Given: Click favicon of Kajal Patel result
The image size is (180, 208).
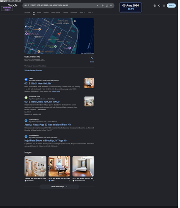Looking at the screenshot, I should [x=26, y=136].
